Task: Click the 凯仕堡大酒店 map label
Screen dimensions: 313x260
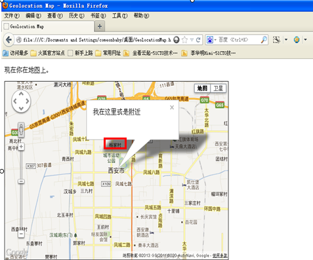Action: pos(193,185)
